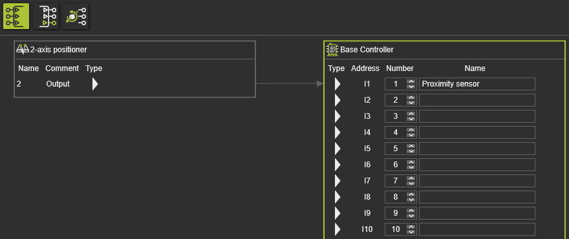The image size is (569, 239).
Task: Increase the I1 number with the up arrow
Action: [411, 81]
